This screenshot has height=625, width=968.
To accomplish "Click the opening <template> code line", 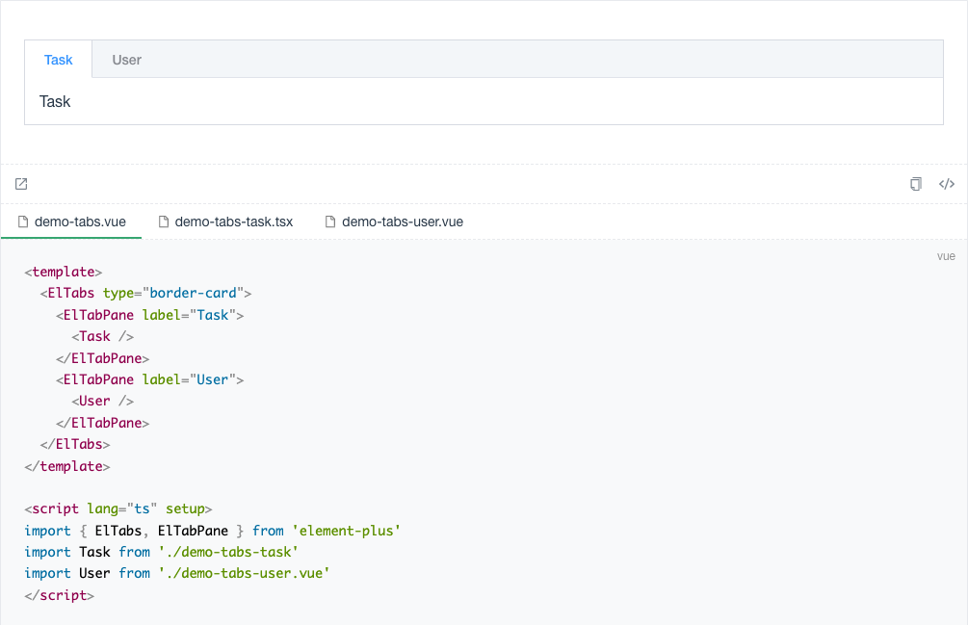I will [x=63, y=273].
